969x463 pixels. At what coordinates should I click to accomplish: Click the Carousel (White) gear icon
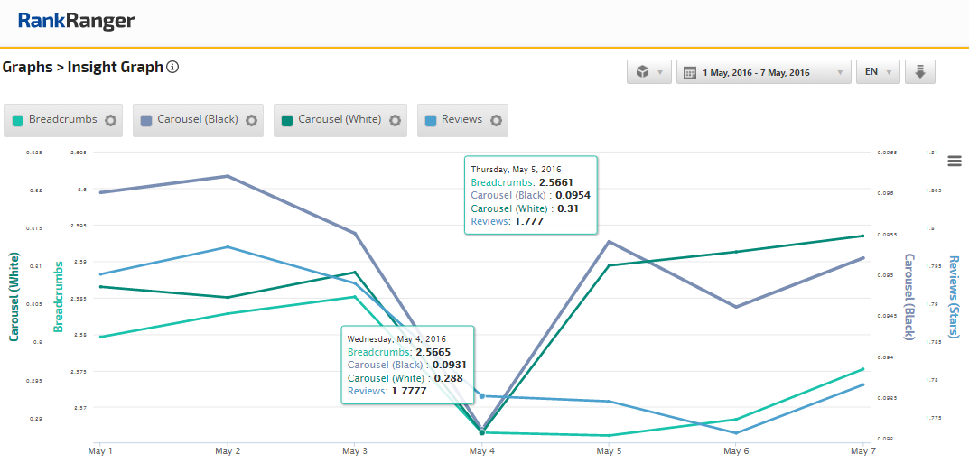[x=395, y=120]
